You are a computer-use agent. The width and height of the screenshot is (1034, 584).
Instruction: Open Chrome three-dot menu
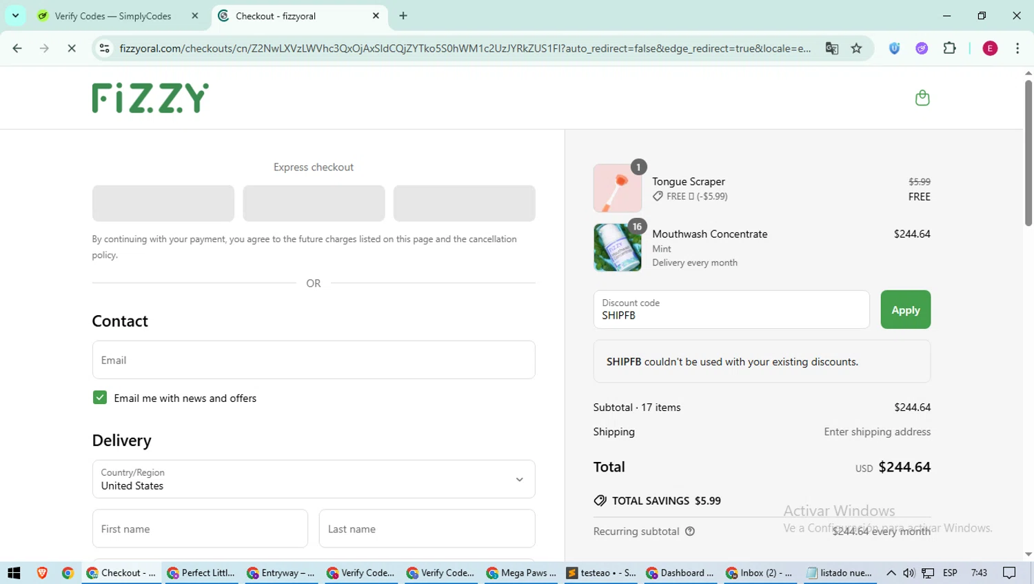tap(1017, 48)
